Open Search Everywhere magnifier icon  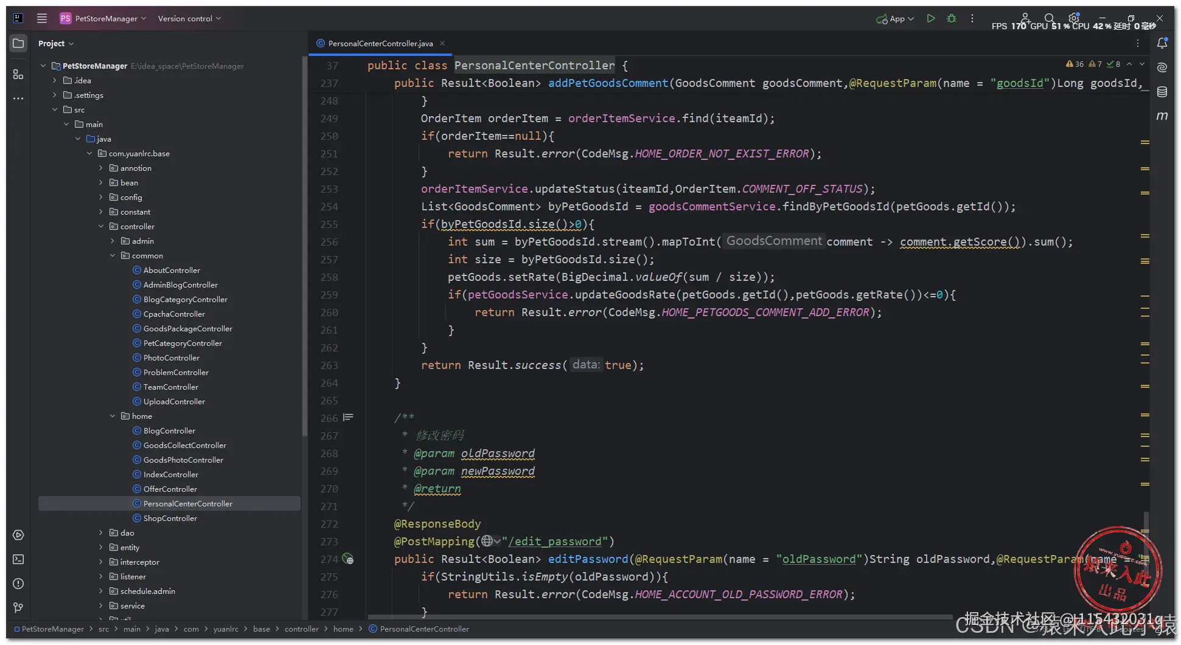click(1050, 18)
